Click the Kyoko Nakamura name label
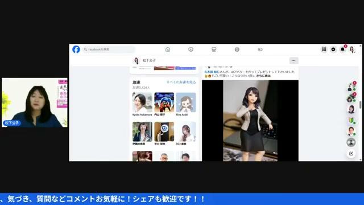The width and height of the screenshot is (364, 205). (142, 114)
